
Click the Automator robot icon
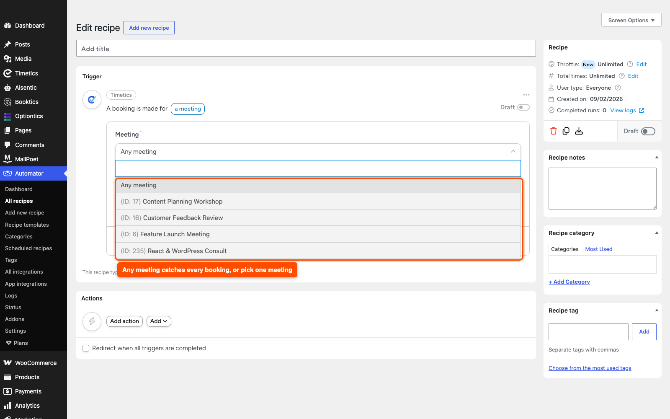8,173
